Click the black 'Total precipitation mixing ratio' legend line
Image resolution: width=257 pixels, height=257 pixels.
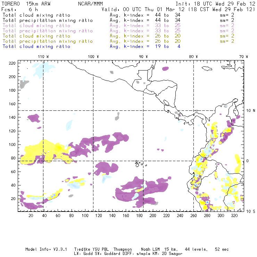(x=48, y=20)
